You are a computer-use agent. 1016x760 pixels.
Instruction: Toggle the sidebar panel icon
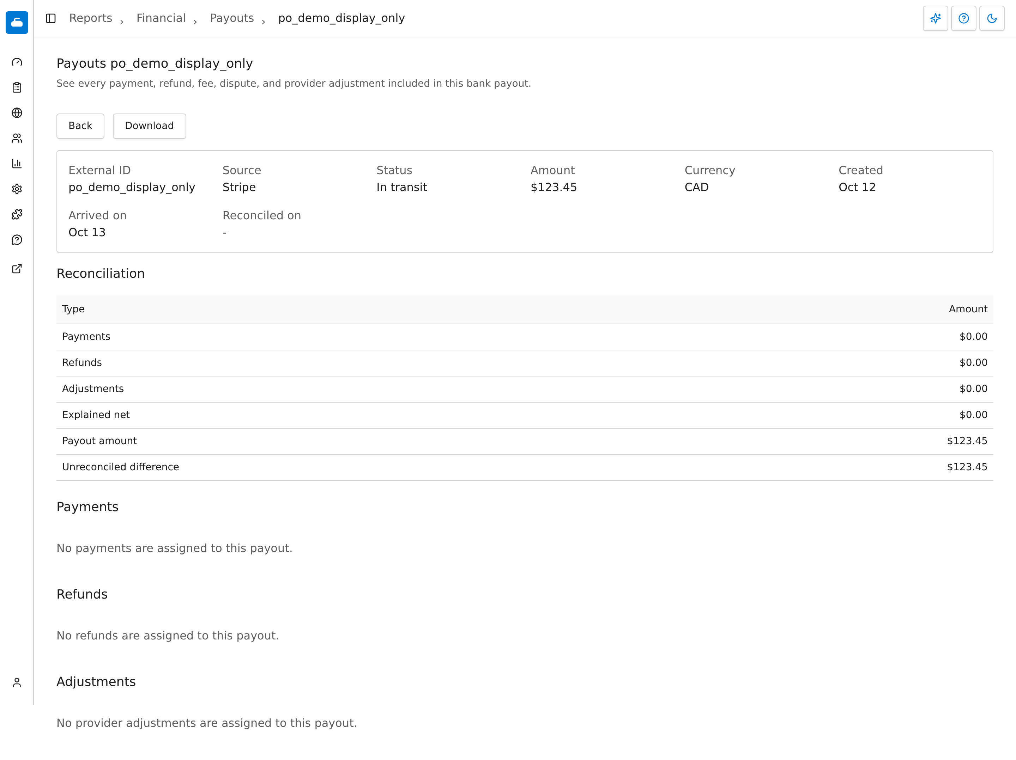(51, 18)
